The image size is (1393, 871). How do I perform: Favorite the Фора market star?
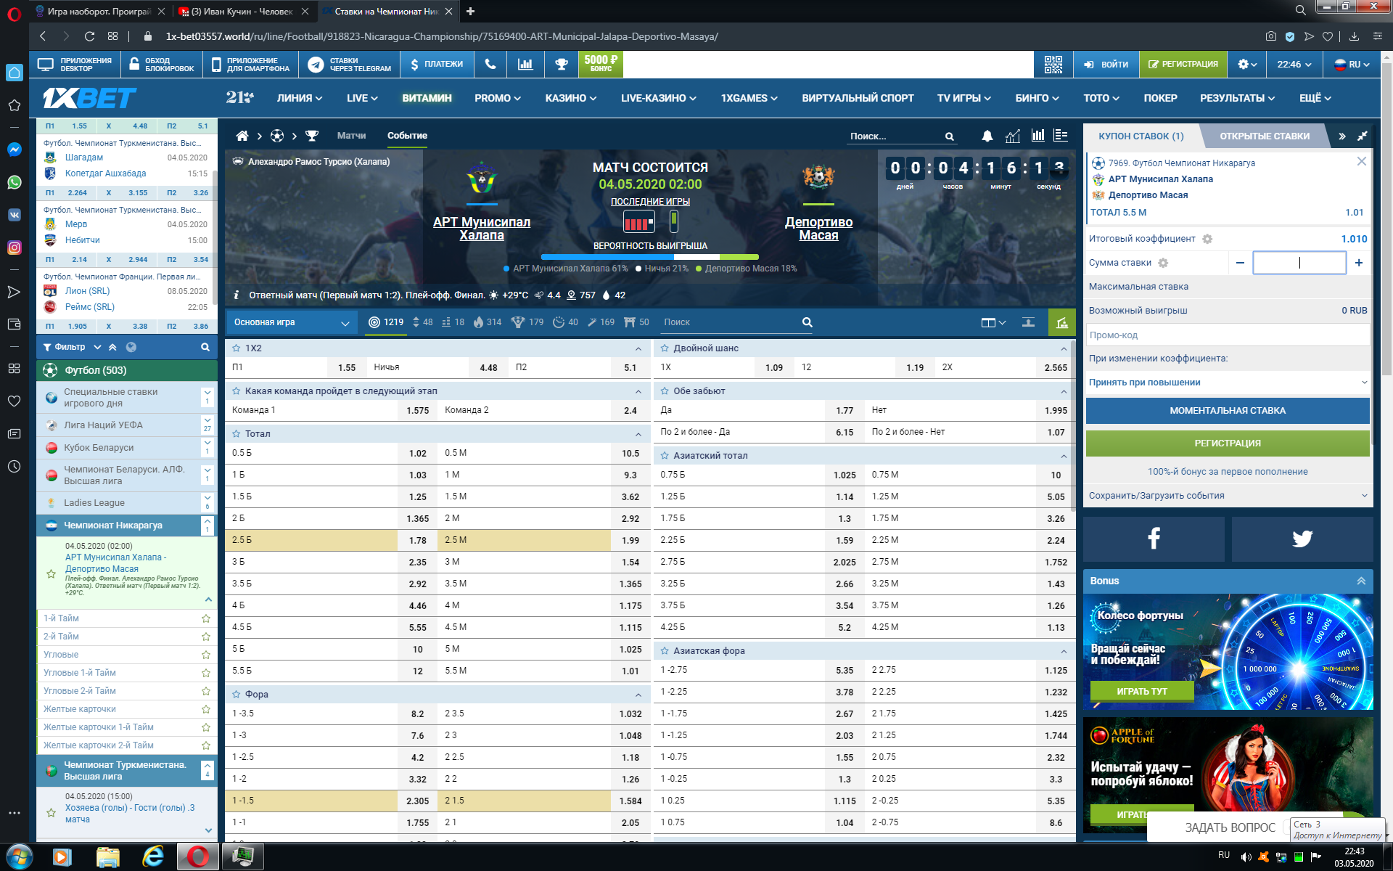tap(237, 694)
